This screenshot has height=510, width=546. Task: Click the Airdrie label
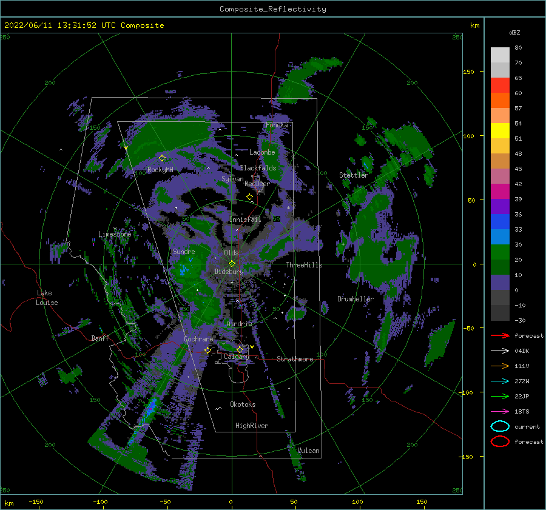(239, 324)
